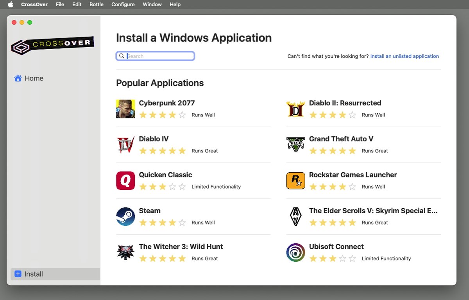Screen dimensions: 469x300
Task: Click Install an unlisted application link
Action: click(405, 56)
